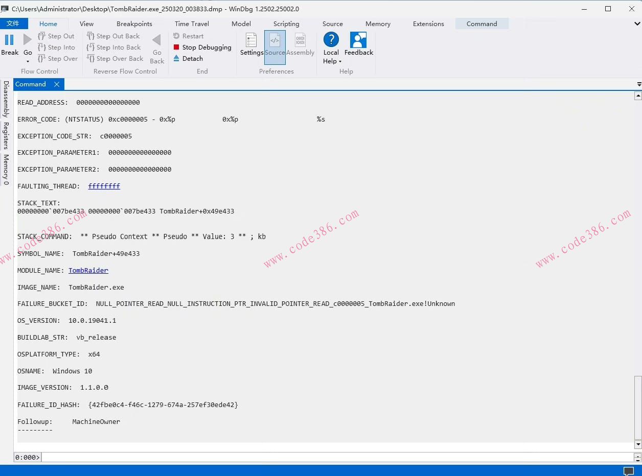Open the Command window options dropdown
The width and height of the screenshot is (642, 476).
coord(638,84)
